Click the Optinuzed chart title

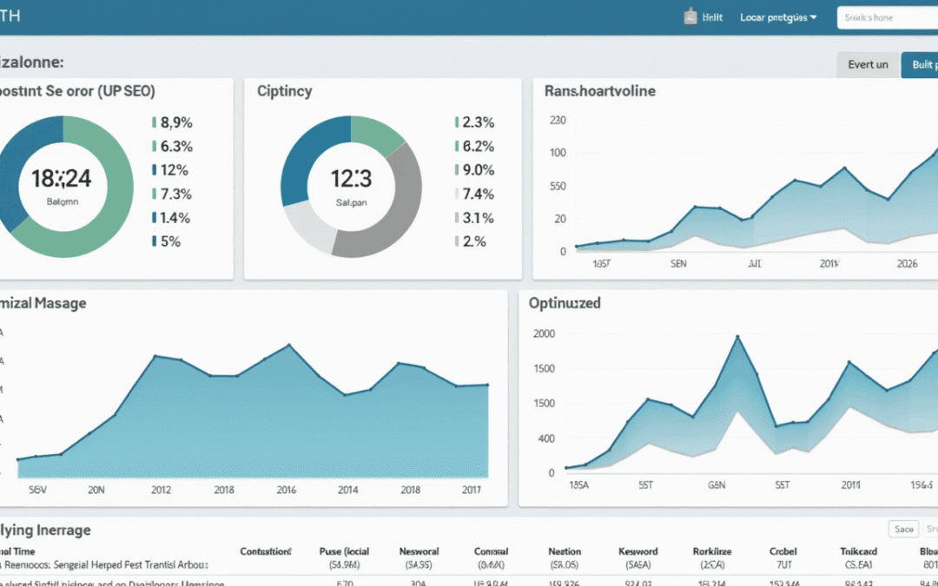pyautogui.click(x=565, y=303)
